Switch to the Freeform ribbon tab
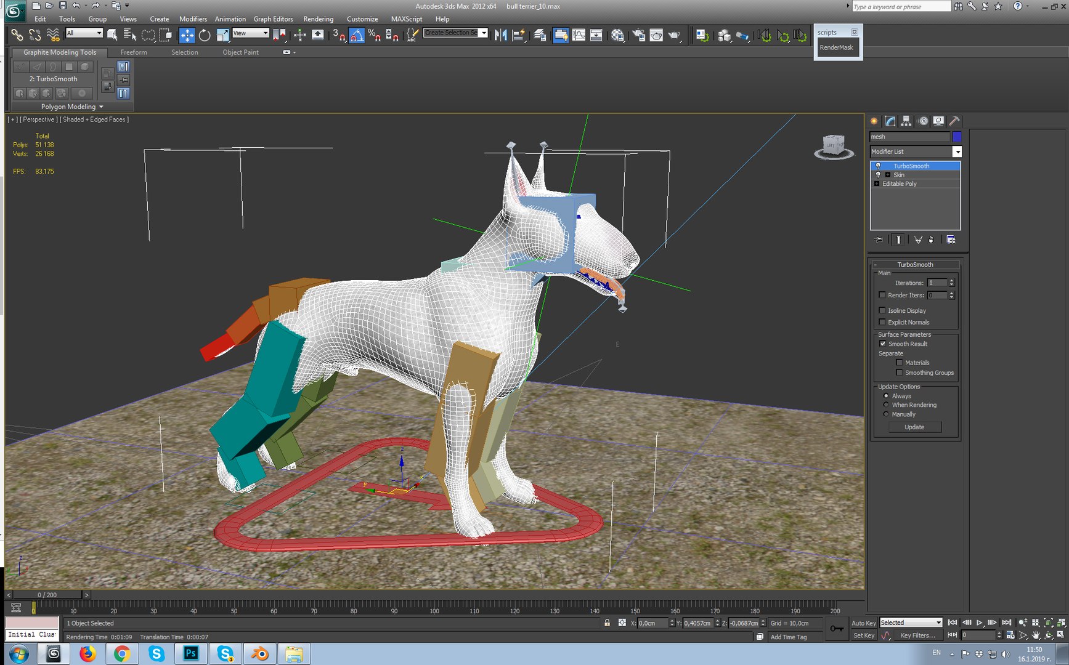 [x=134, y=52]
